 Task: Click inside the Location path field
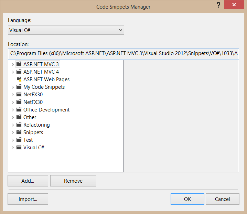pyautogui.click(x=124, y=53)
